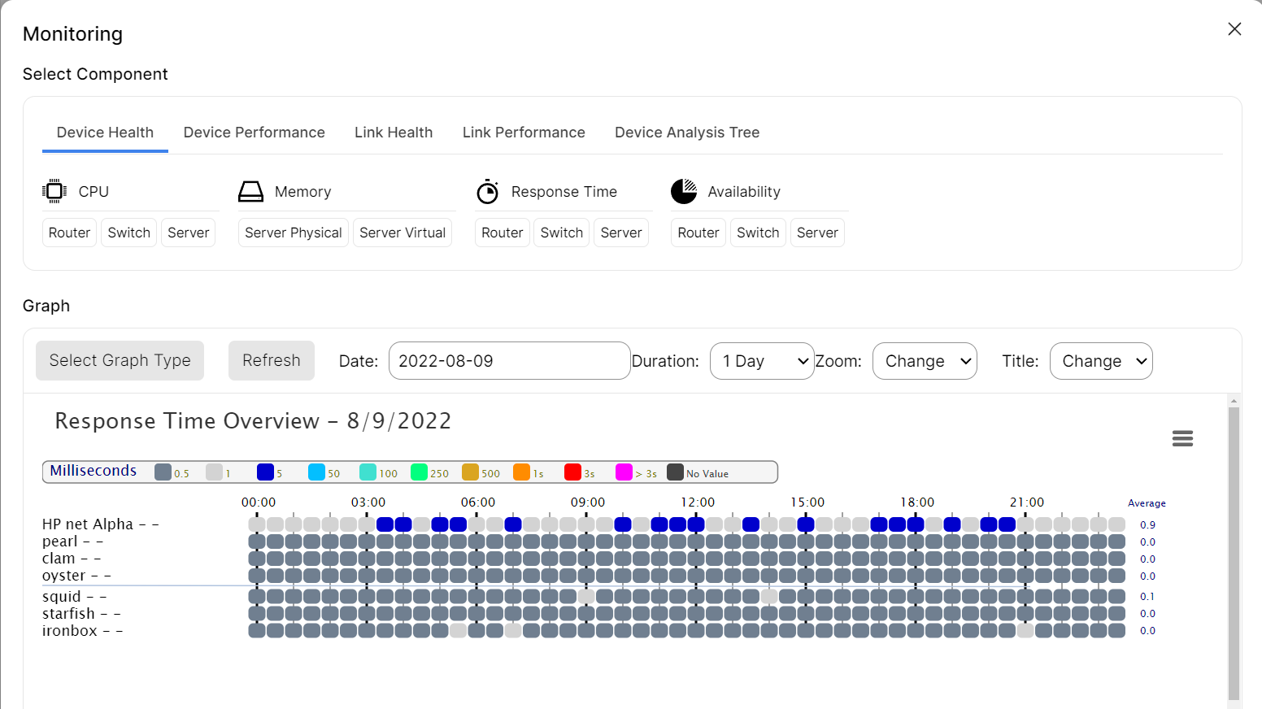
Task: Click the 250 ms green legend swatch
Action: coord(420,472)
